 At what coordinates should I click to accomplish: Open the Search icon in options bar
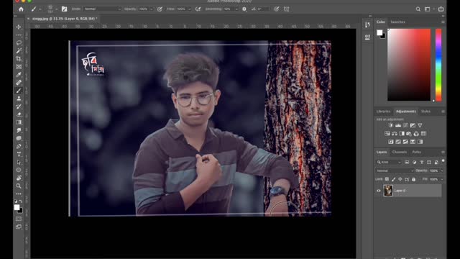(x=418, y=9)
